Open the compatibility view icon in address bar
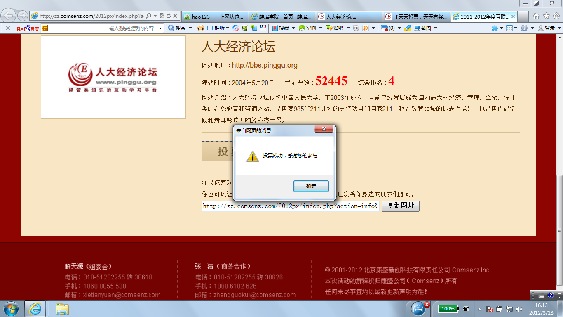This screenshot has width=563, height=317. (162, 16)
